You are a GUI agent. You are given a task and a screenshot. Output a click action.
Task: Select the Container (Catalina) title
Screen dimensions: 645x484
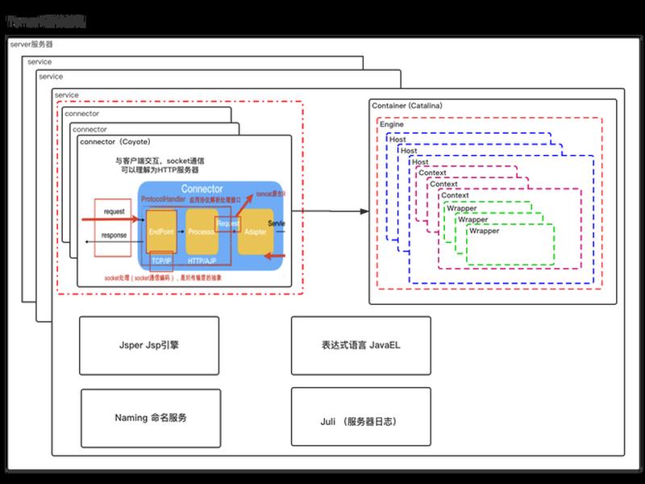pos(407,106)
